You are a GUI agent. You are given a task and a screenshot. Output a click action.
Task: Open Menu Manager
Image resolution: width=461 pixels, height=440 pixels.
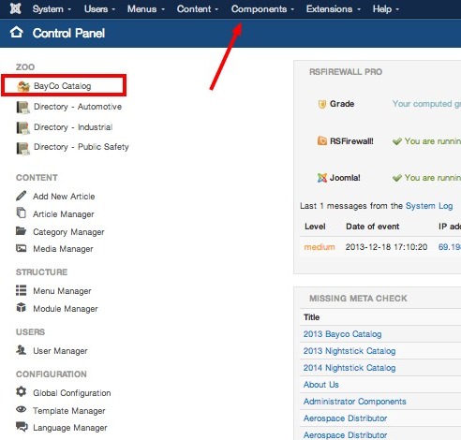pyautogui.click(x=62, y=291)
